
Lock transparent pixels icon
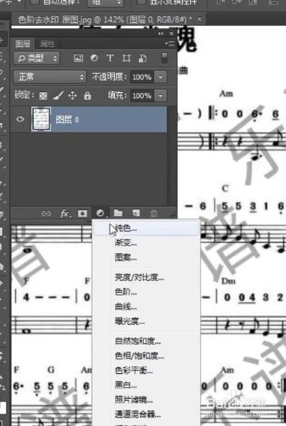43,96
